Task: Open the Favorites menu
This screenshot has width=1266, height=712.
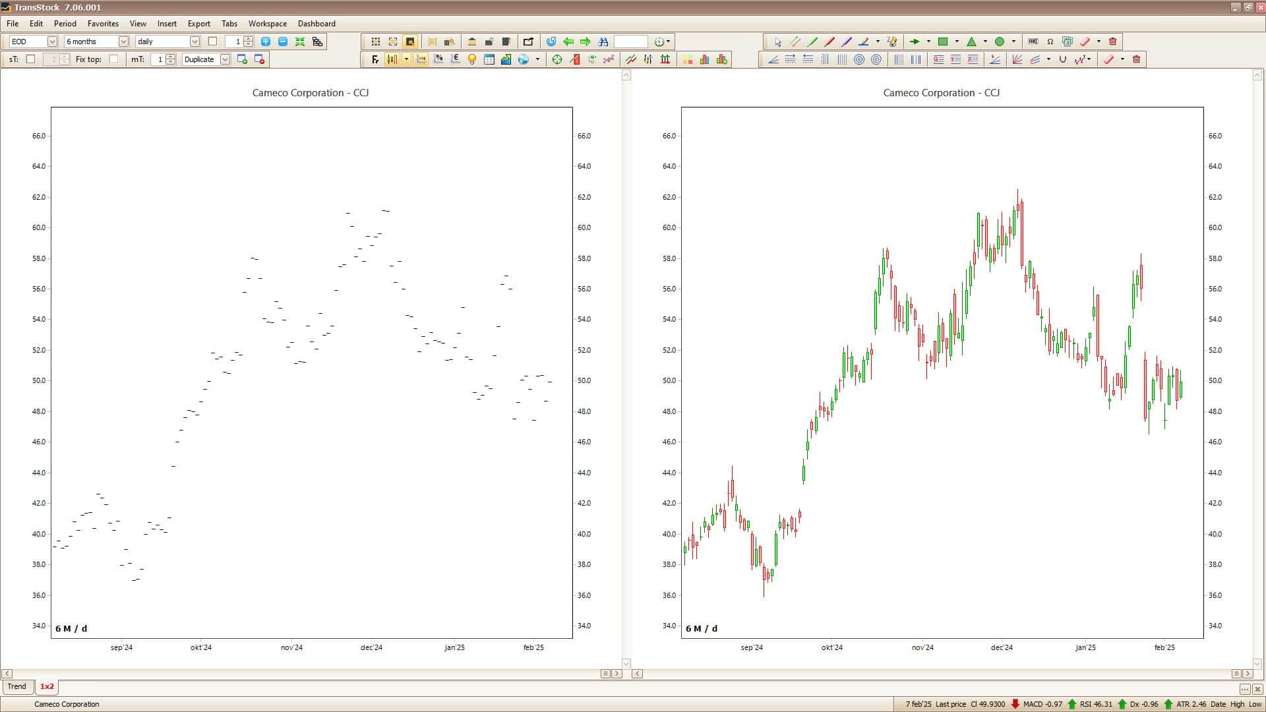Action: click(103, 24)
